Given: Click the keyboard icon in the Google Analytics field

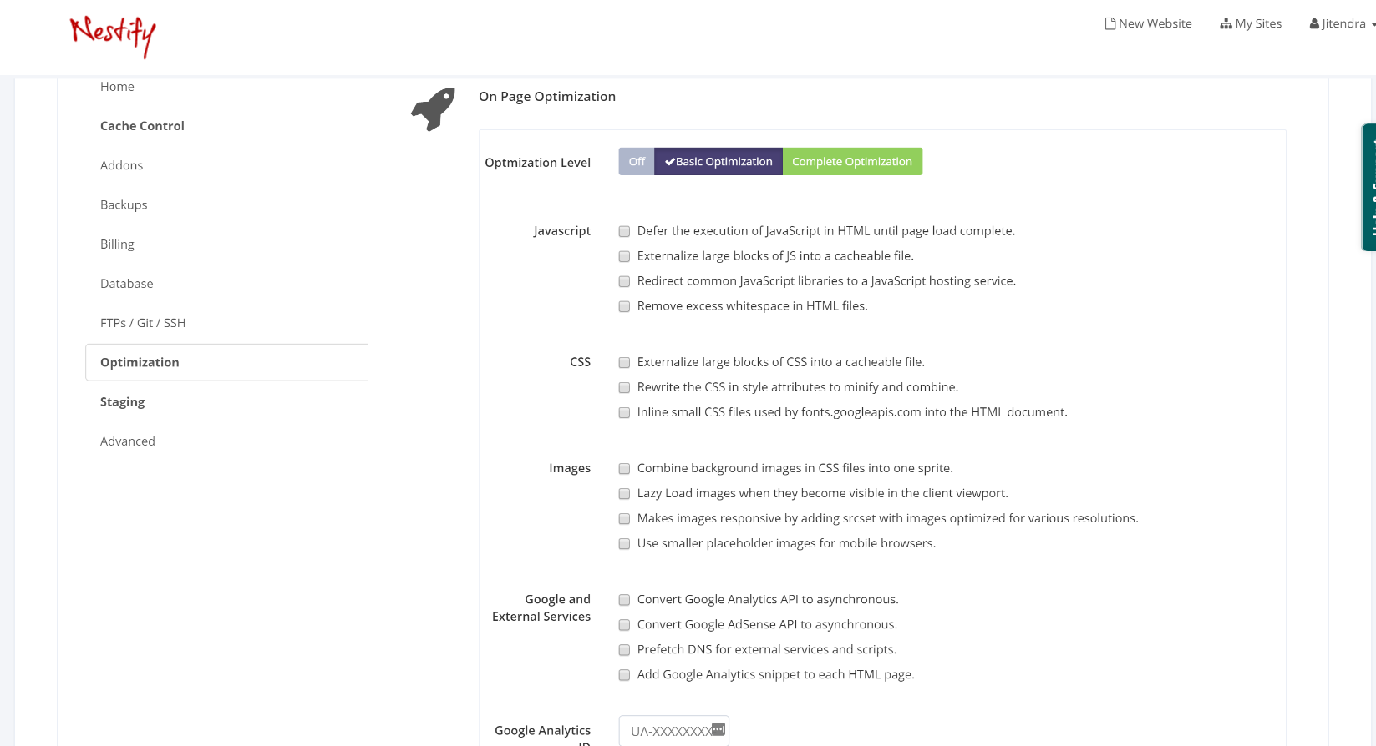Looking at the screenshot, I should tap(718, 728).
